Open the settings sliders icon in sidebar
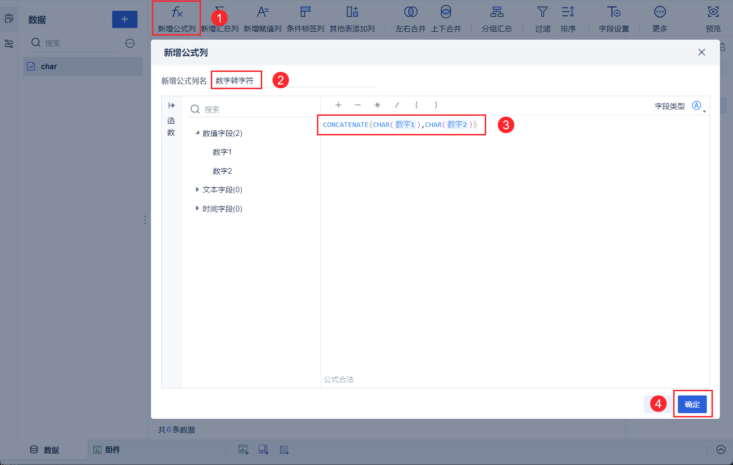 [9, 44]
